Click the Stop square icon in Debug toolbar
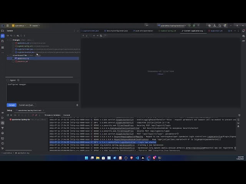 point(11,115)
